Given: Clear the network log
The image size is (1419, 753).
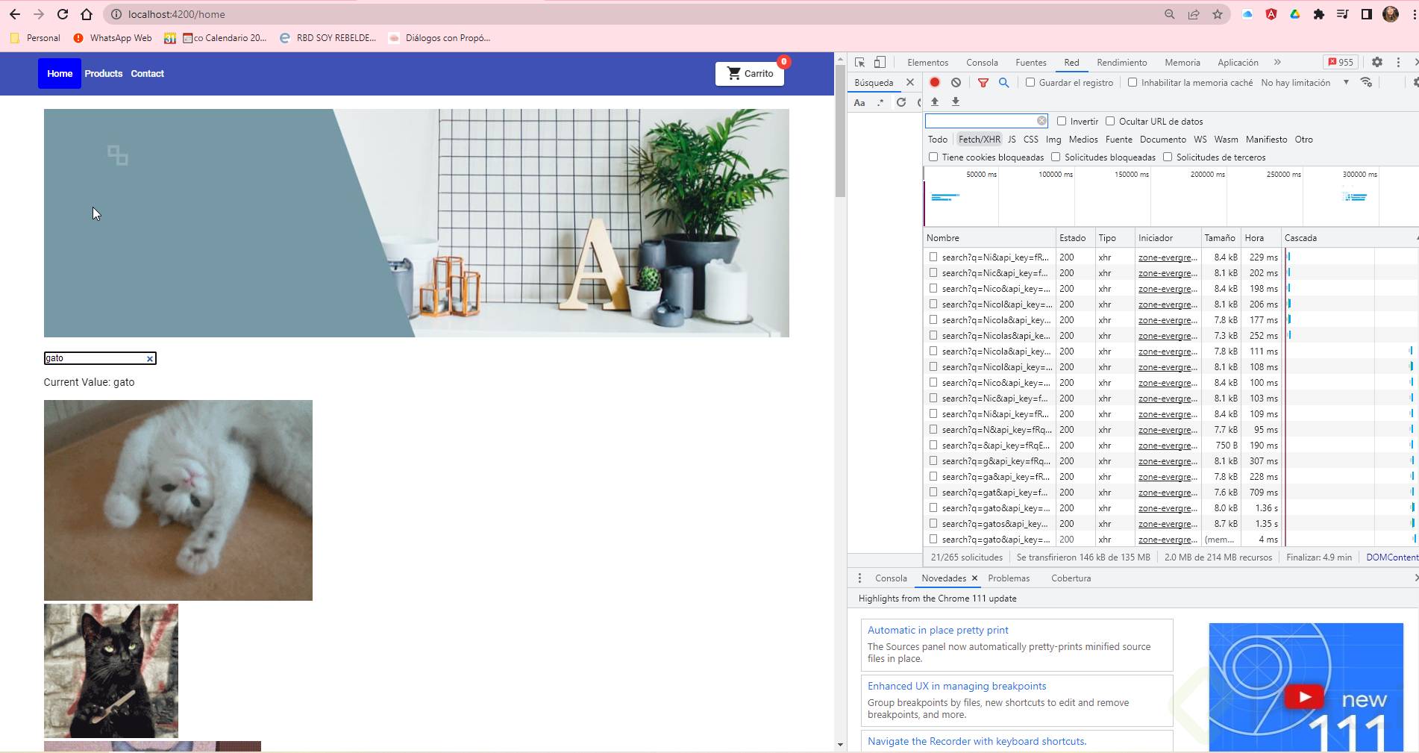Looking at the screenshot, I should pyautogui.click(x=956, y=83).
